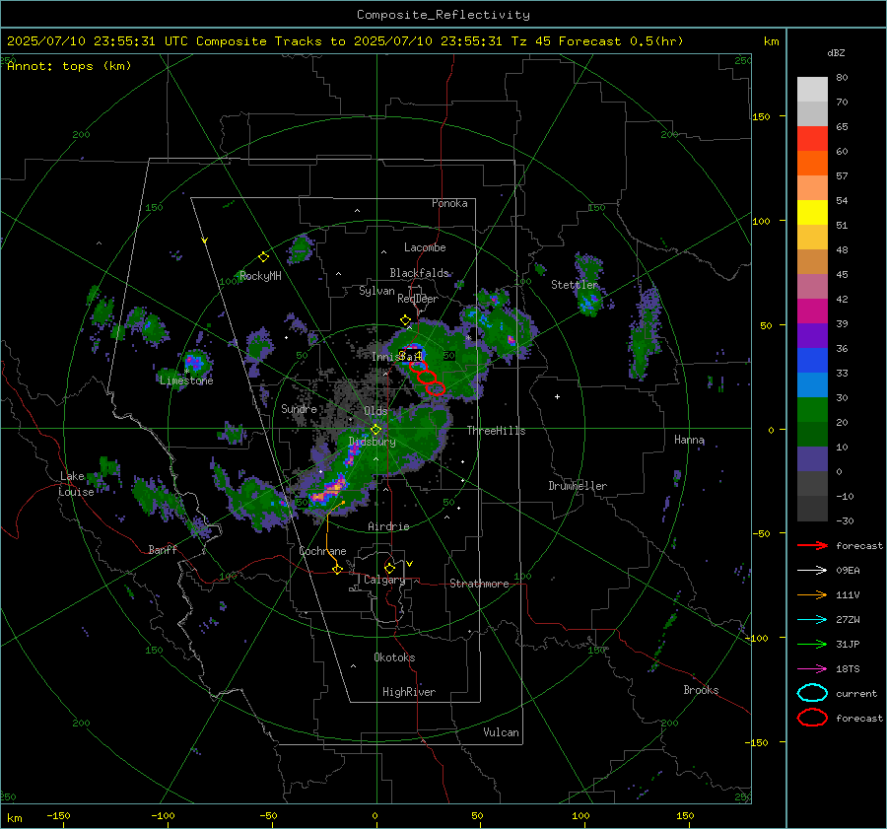Click the RedDeer city label

(418, 299)
